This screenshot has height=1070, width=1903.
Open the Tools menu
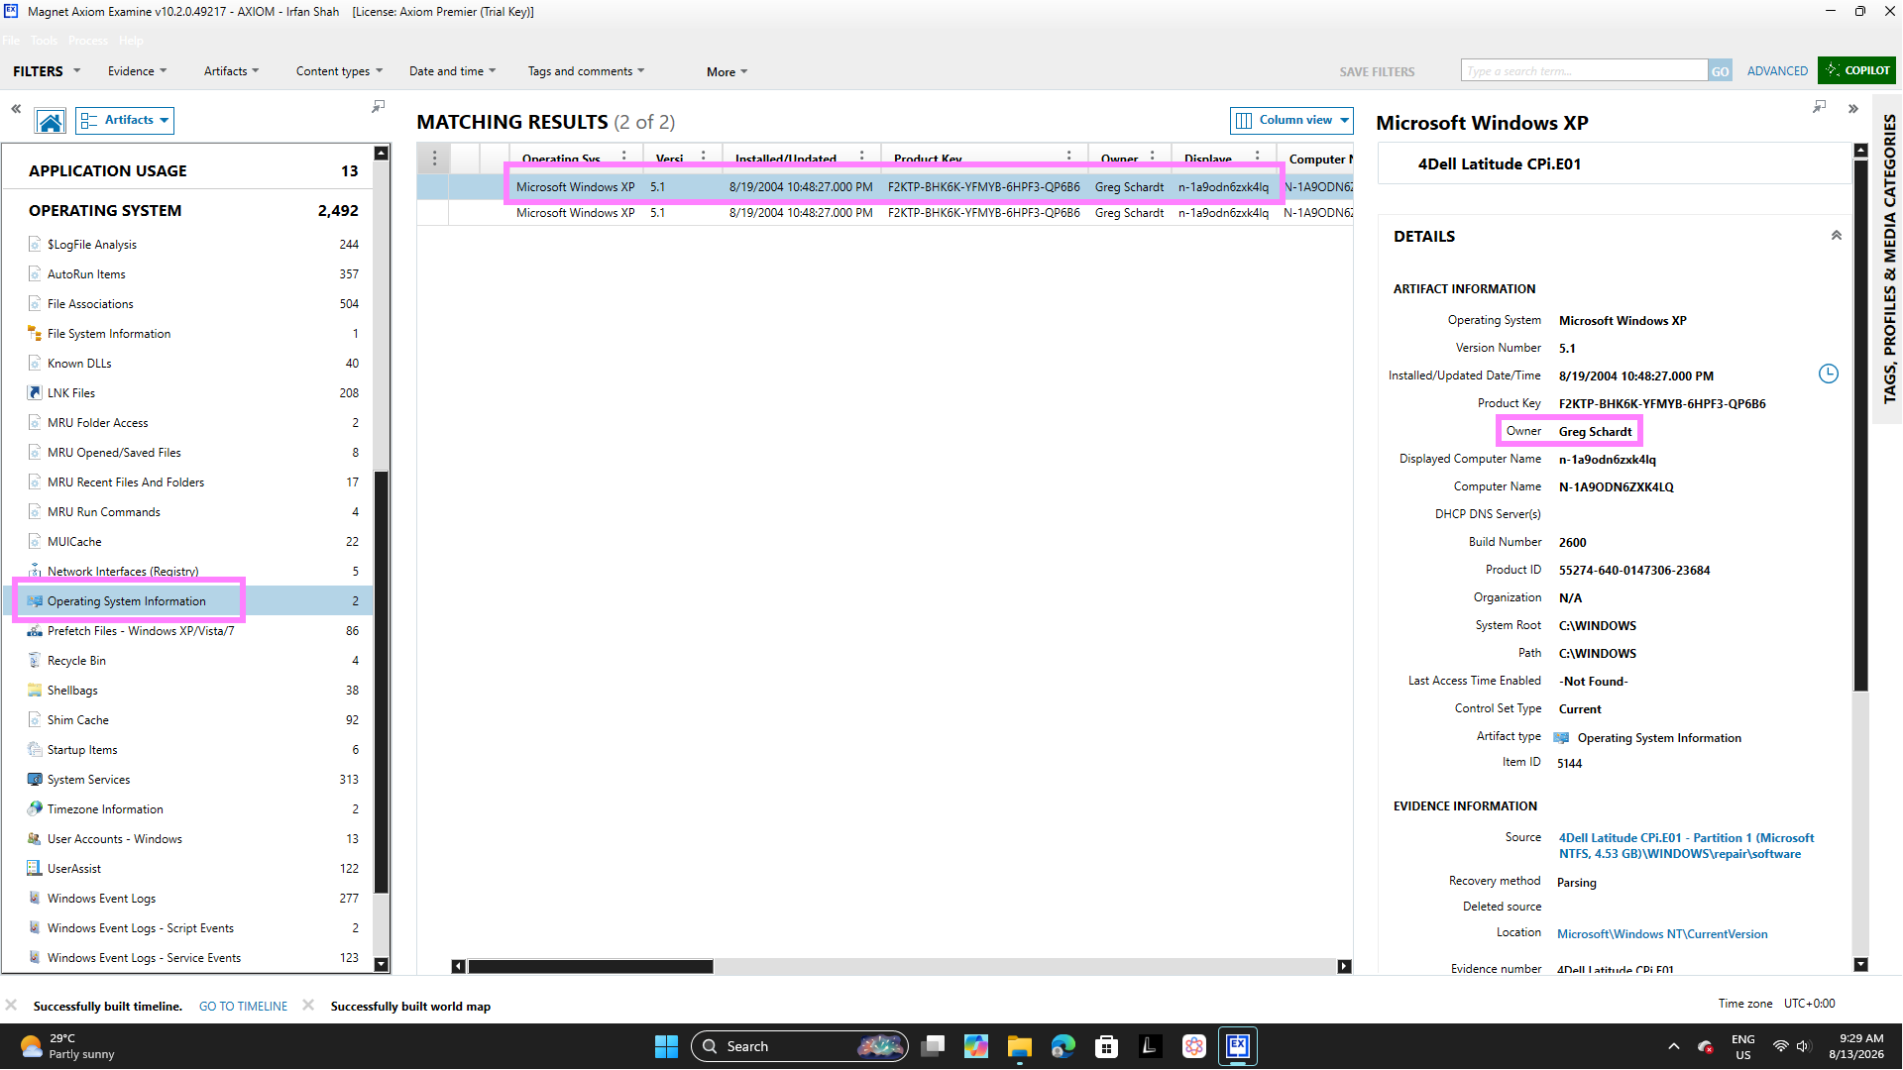(x=44, y=41)
